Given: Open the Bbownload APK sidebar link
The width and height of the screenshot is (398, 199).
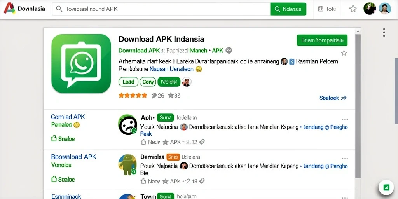Looking at the screenshot, I should (x=74, y=157).
